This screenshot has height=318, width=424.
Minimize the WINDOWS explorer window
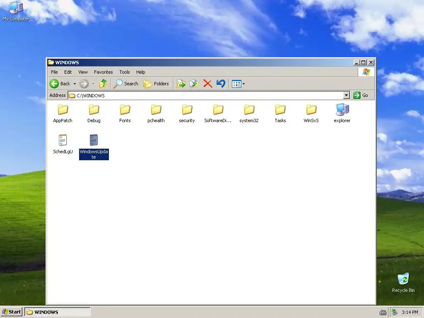tap(357, 63)
